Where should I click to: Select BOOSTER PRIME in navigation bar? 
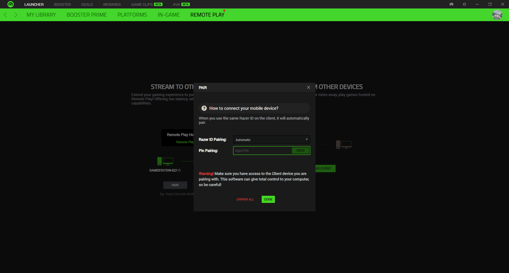pos(87,15)
